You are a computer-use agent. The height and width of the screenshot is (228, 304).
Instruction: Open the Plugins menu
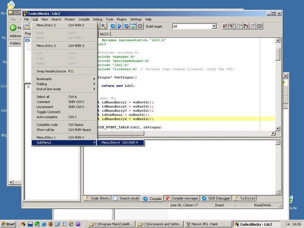(122, 19)
